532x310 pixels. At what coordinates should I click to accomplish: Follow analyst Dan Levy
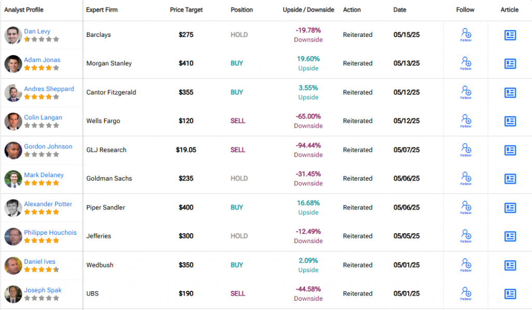(466, 35)
